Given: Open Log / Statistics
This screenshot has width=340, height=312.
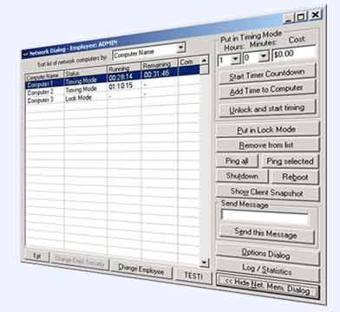Looking at the screenshot, I should pos(268,270).
